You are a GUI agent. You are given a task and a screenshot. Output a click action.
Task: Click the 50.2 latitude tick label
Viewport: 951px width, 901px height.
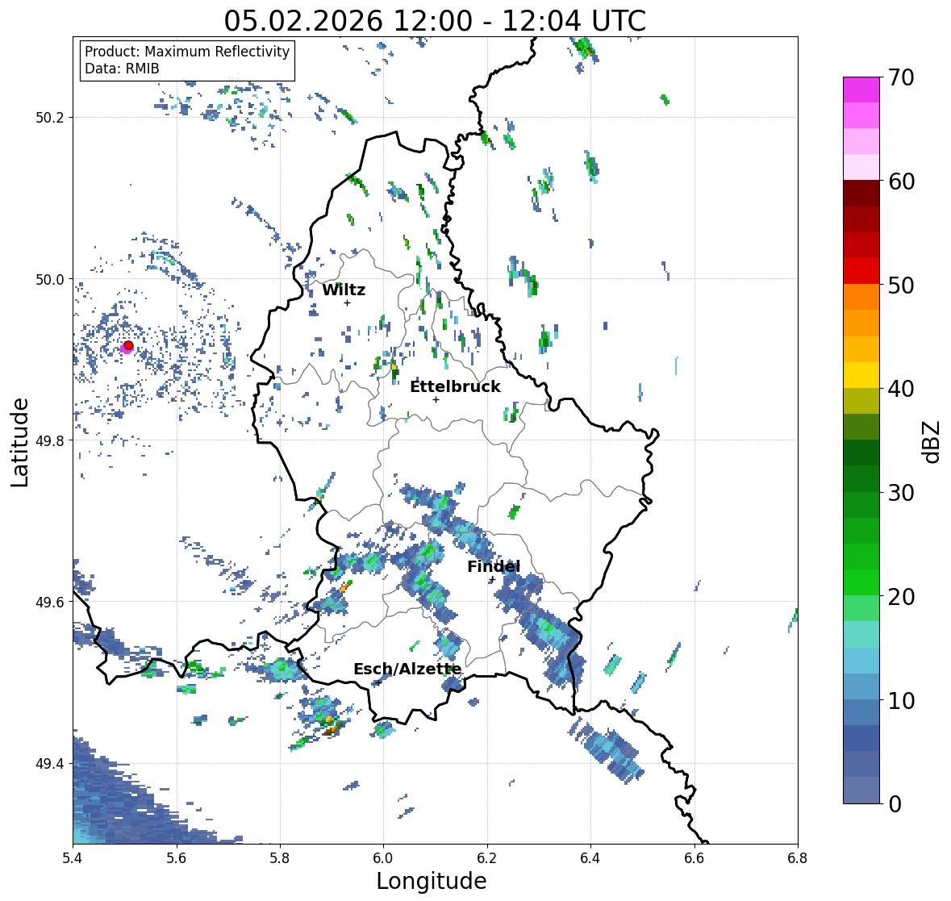pos(50,118)
